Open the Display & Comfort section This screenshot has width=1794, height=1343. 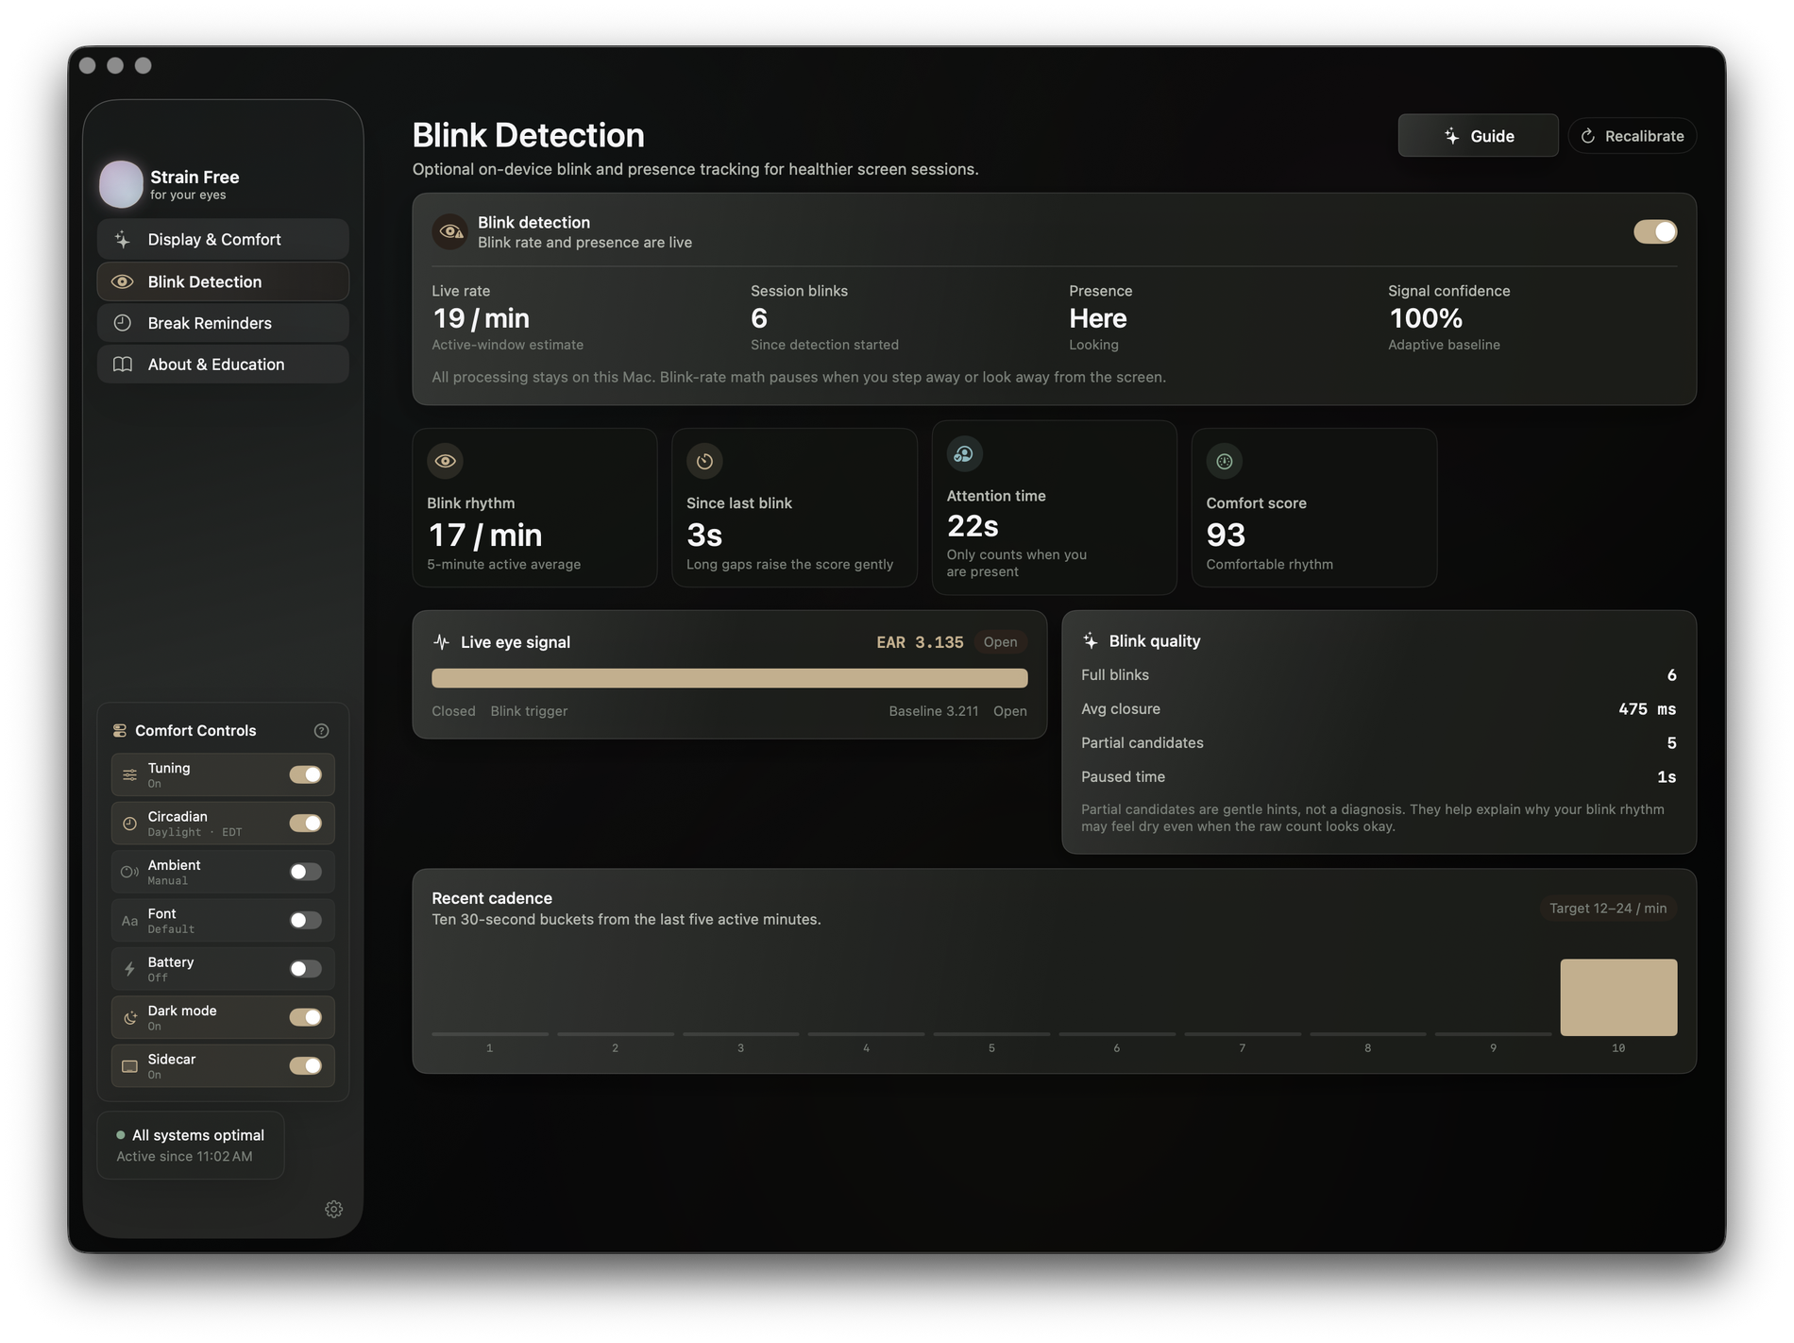click(x=223, y=240)
